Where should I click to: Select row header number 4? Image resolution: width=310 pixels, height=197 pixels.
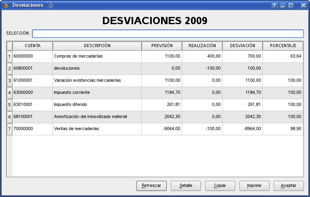(x=10, y=93)
